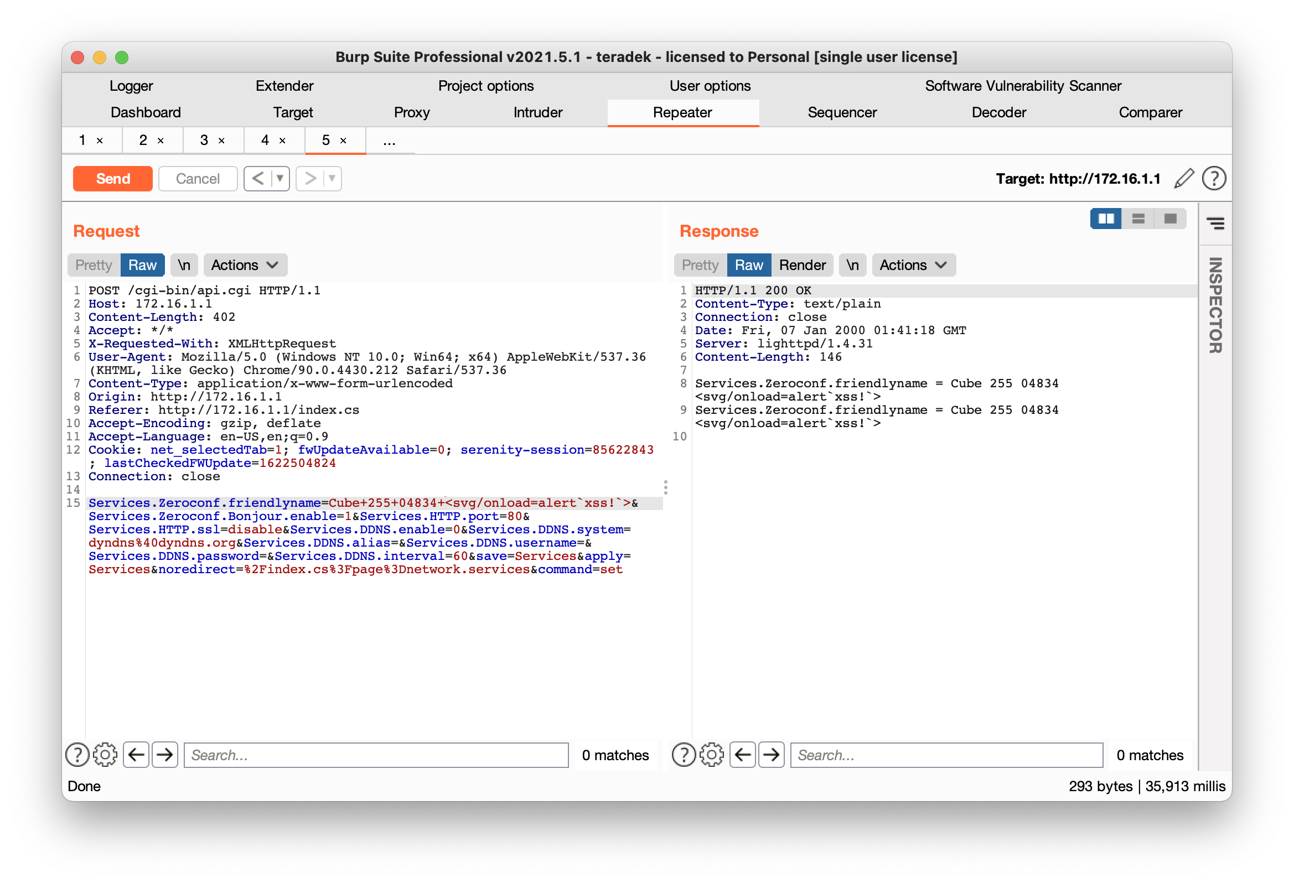Viewport: 1294px width, 883px height.
Task: Switch Response view to Pretty
Action: coord(701,265)
